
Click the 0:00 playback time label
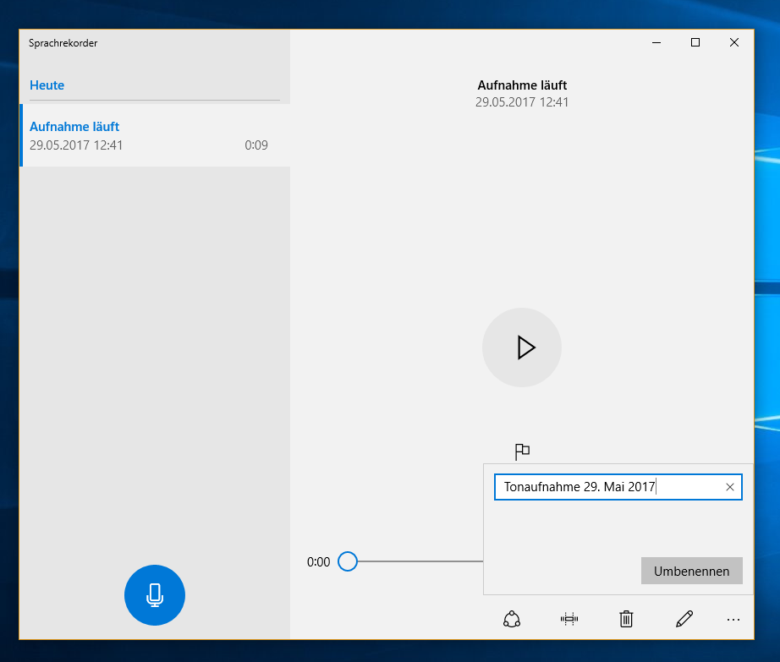pos(318,561)
